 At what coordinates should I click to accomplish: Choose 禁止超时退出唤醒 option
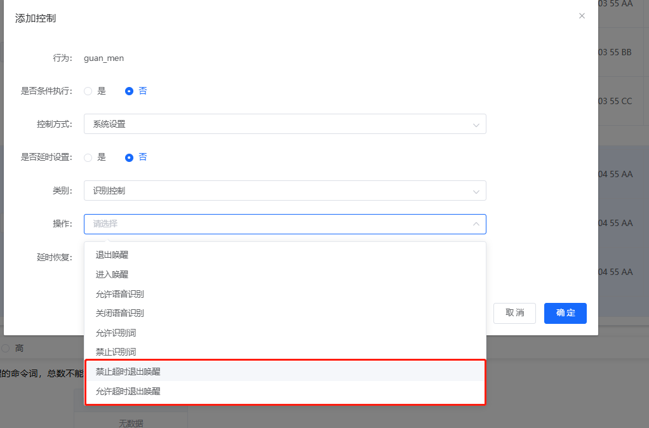(x=128, y=371)
